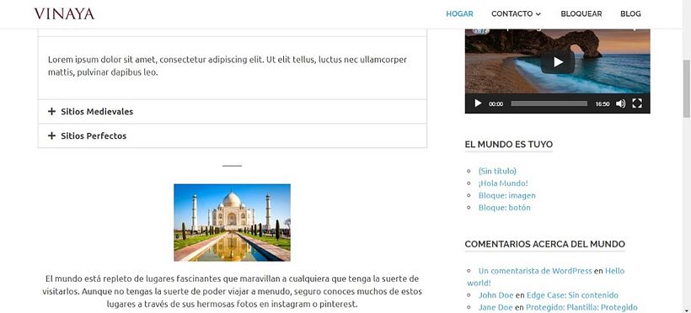This screenshot has width=691, height=313.
Task: Click the Sitios Medievales title
Action: pyautogui.click(x=97, y=111)
